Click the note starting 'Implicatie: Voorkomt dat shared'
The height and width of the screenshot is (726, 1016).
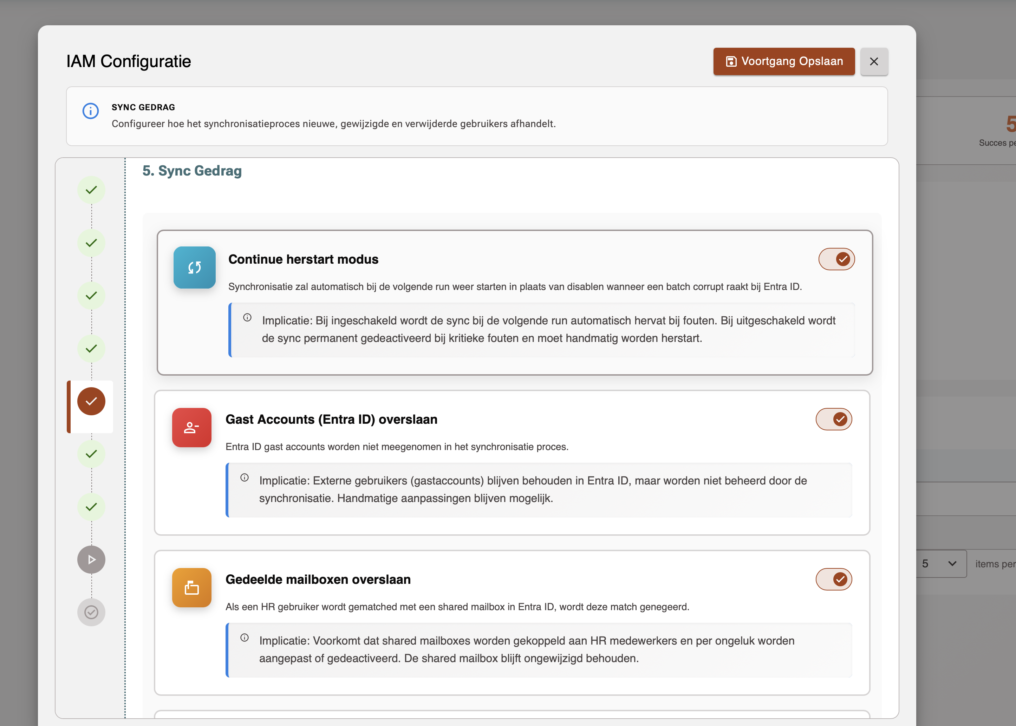click(x=527, y=649)
